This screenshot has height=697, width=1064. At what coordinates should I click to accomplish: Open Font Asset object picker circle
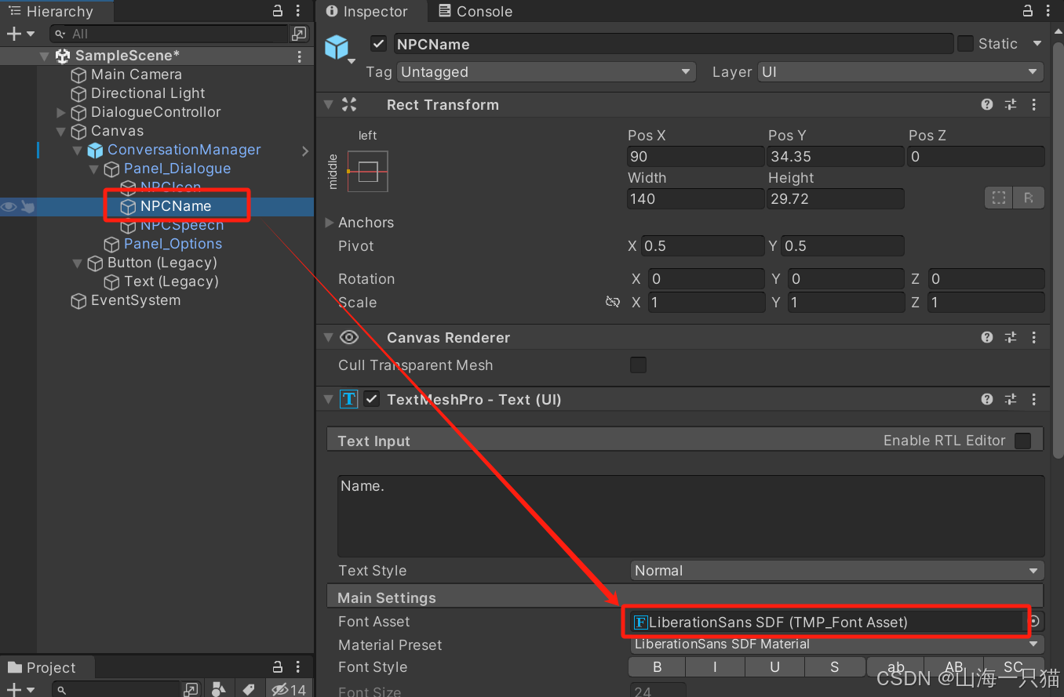point(1036,621)
